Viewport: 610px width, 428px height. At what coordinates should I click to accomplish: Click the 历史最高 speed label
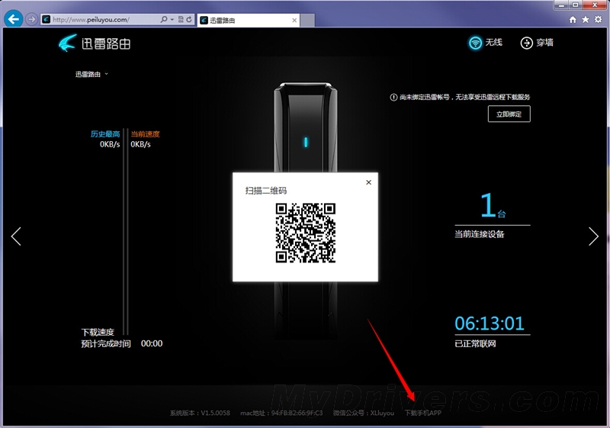[x=105, y=134]
